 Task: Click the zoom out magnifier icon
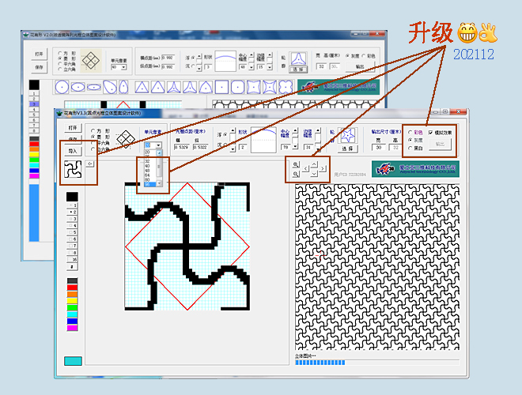tap(296, 173)
